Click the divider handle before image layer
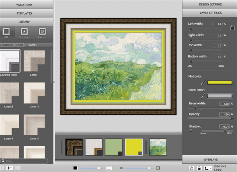Screen dimensions: 237x172 click(146, 147)
